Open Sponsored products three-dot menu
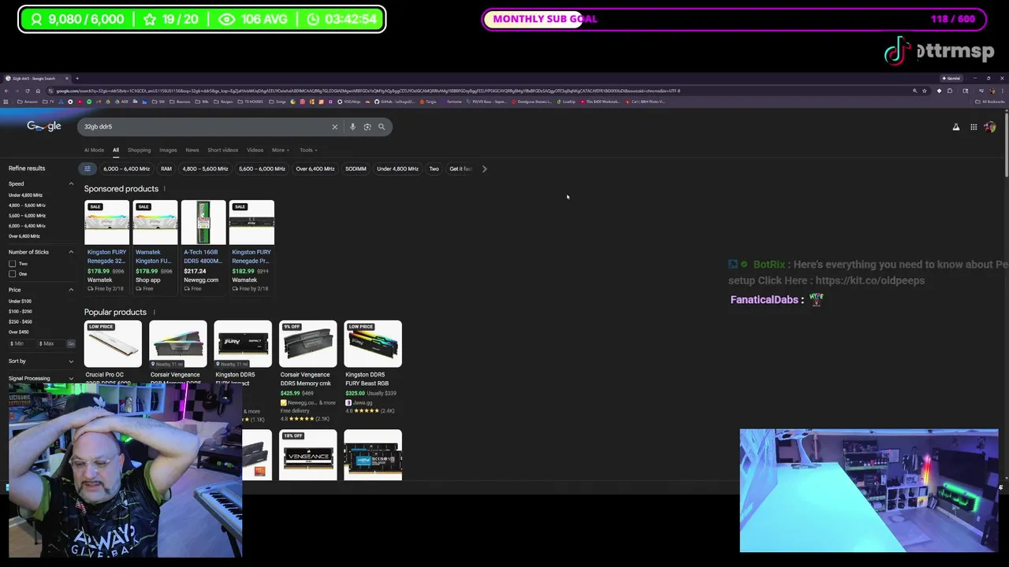The height and width of the screenshot is (567, 1009). pyautogui.click(x=164, y=189)
